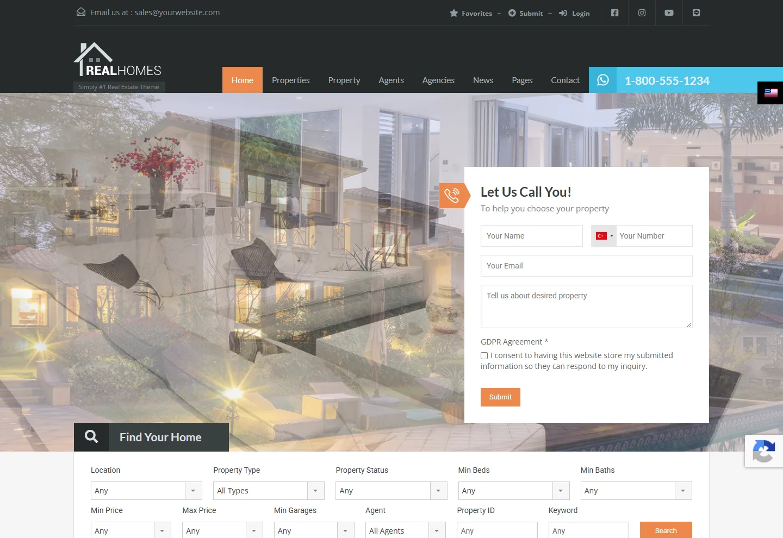783x538 pixels.
Task: Submit the Let Us Call You form
Action: (x=500, y=397)
